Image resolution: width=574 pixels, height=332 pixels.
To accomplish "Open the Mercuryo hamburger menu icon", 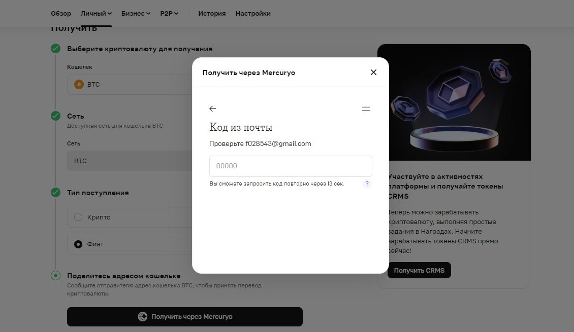I will (x=366, y=109).
